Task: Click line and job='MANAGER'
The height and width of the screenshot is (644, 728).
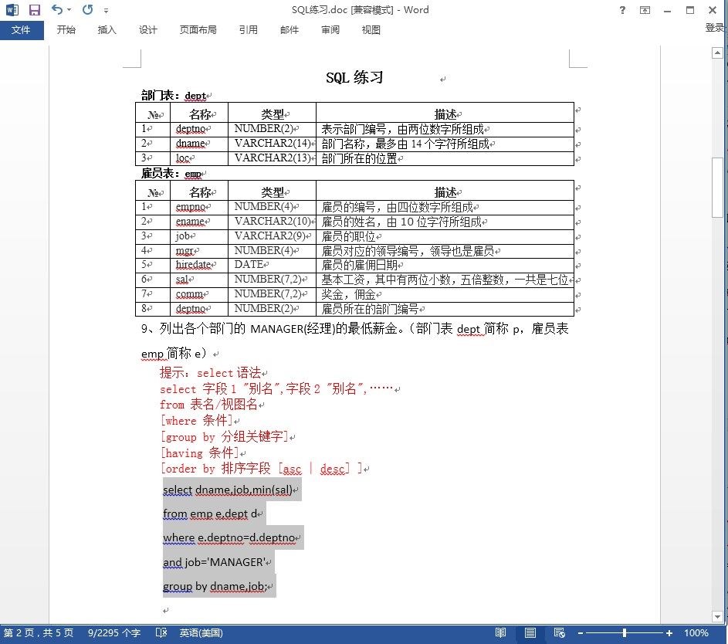Action: 214,562
